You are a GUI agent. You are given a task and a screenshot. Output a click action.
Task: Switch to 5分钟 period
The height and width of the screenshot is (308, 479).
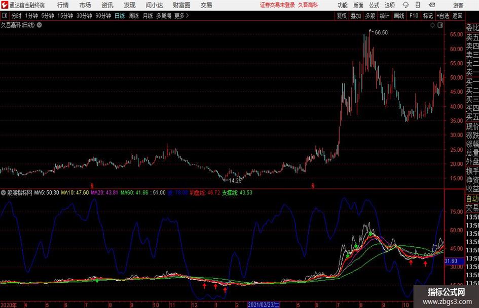pos(48,16)
